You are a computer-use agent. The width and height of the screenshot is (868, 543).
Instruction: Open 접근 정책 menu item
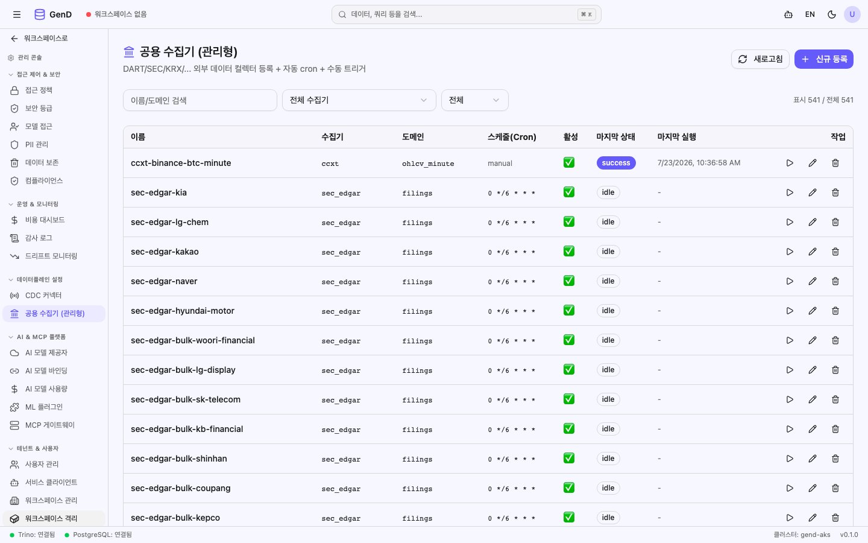pos(54,90)
